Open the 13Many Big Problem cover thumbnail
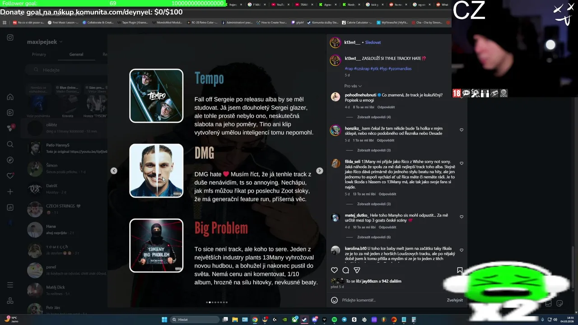This screenshot has height=325, width=578. [x=156, y=246]
